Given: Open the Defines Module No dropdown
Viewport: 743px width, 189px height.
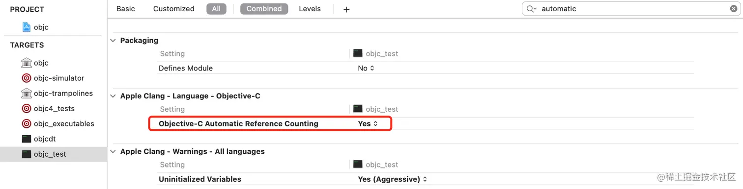Looking at the screenshot, I should (366, 68).
